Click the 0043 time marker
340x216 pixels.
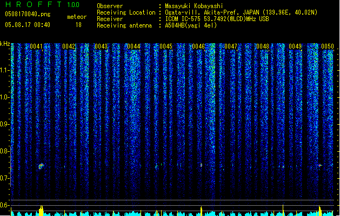click(101, 46)
